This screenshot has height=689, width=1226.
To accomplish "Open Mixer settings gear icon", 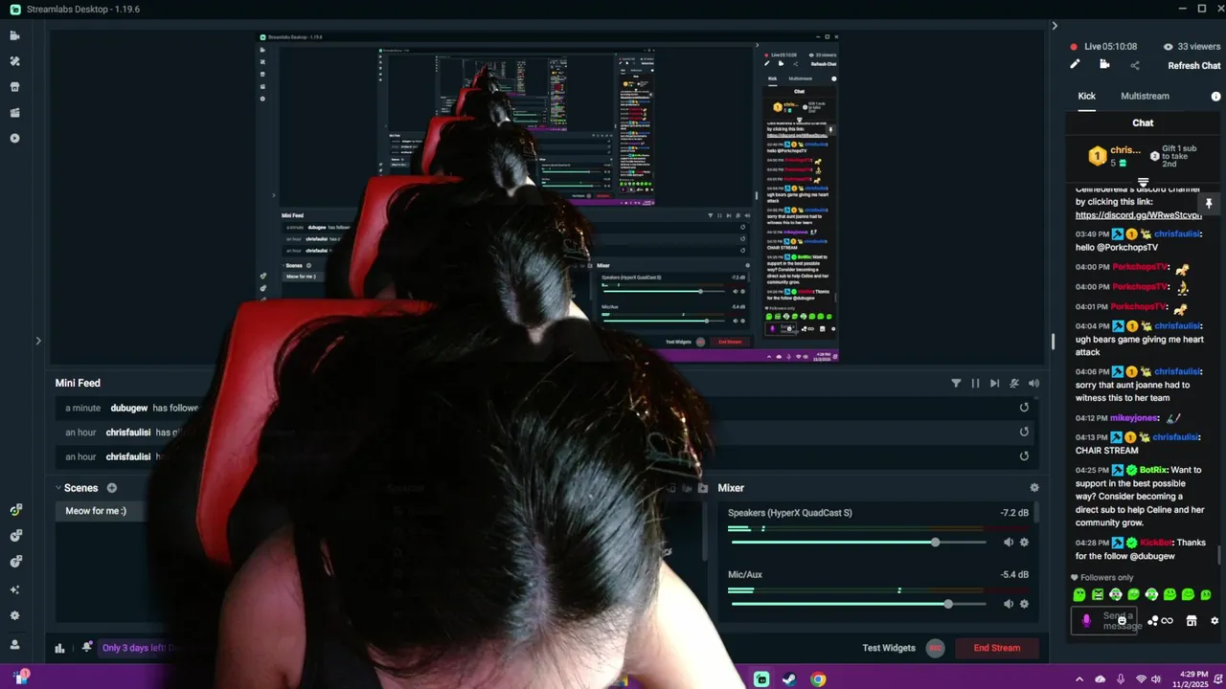I will coord(1034,488).
